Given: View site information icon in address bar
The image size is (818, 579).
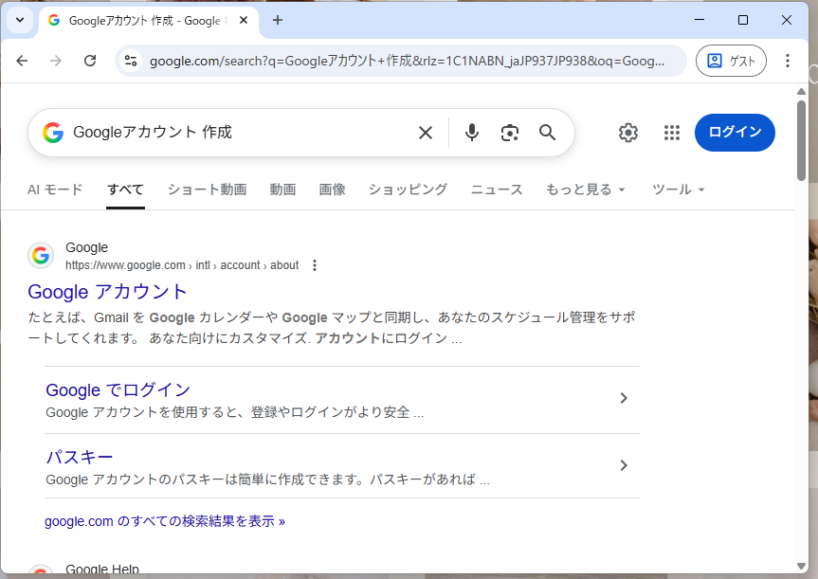Looking at the screenshot, I should click(132, 61).
